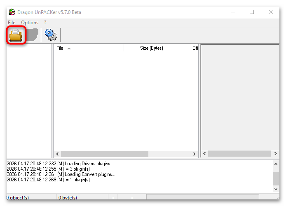This screenshot has height=206, width=286.
Task: Click left arrow of file list scrollbar
Action: pos(57,154)
